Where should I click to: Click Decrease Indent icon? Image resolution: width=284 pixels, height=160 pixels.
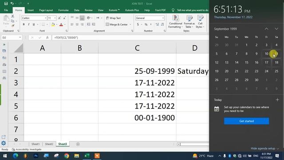[x=88, y=24]
